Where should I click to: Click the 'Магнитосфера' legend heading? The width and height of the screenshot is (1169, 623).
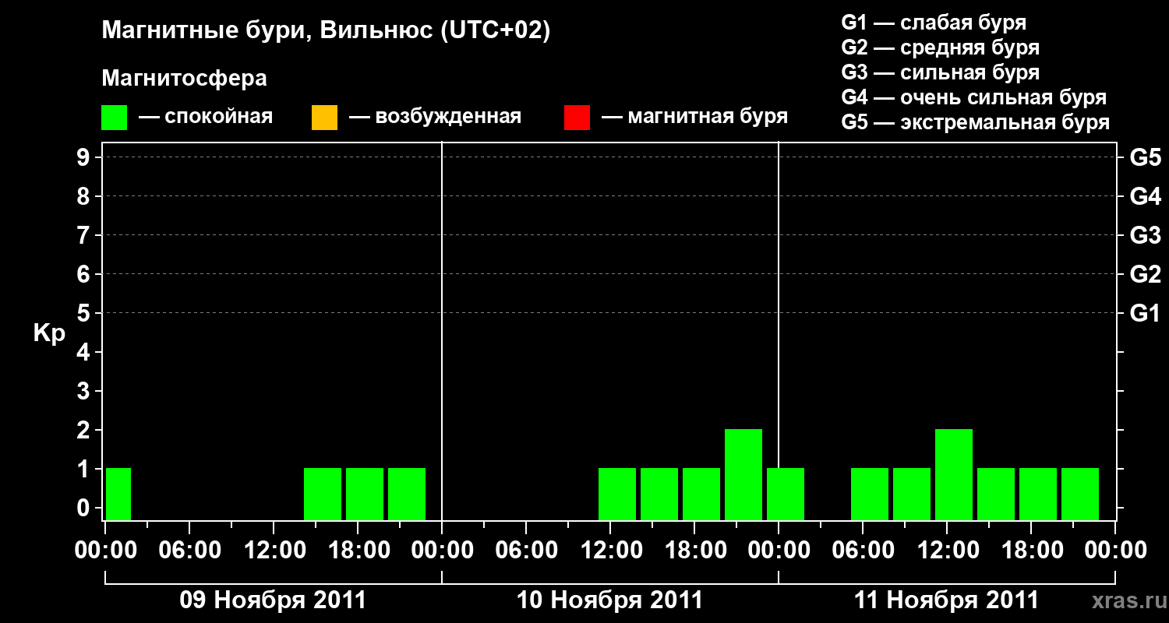point(184,79)
